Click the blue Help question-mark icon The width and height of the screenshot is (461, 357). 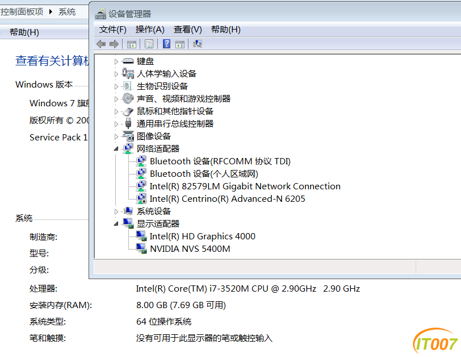pyautogui.click(x=167, y=44)
